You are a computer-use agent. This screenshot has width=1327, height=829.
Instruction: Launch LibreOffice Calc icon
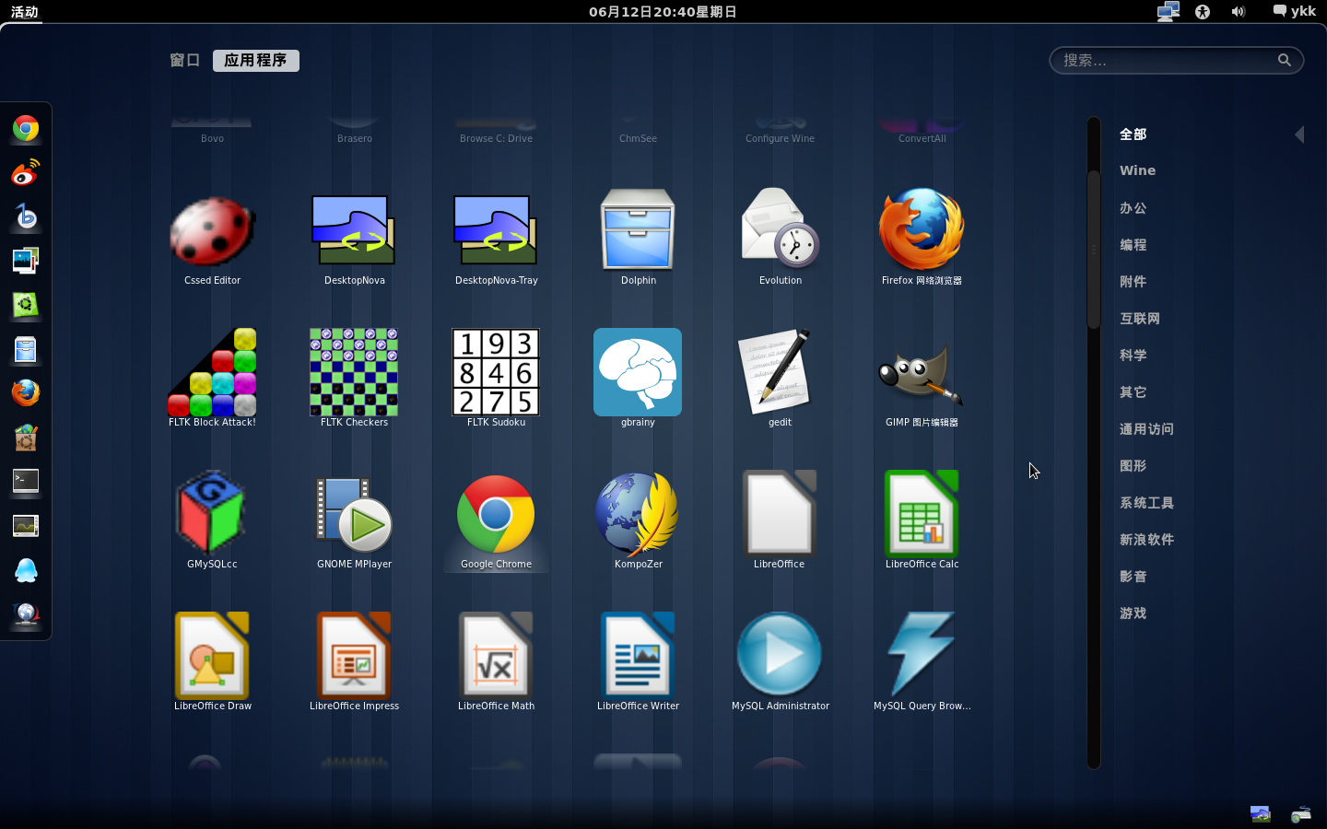click(x=922, y=514)
